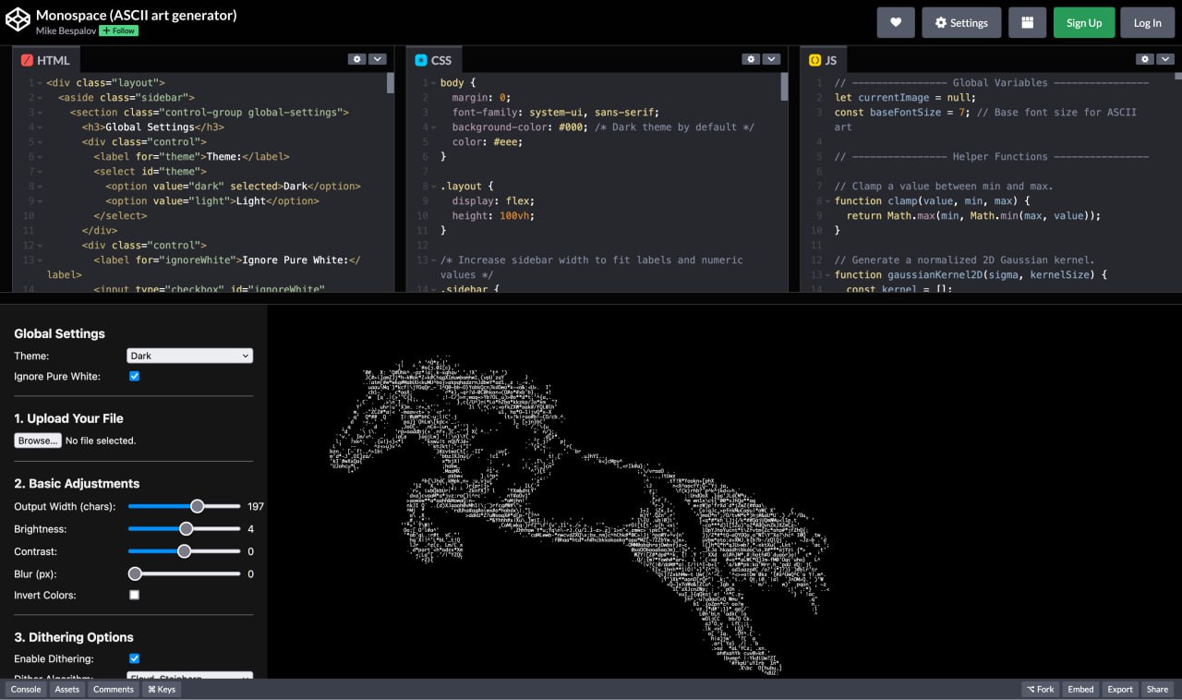
Task: Click the Output Width slider
Action: coord(184,506)
